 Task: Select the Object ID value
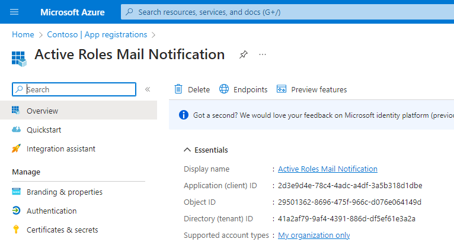350,202
